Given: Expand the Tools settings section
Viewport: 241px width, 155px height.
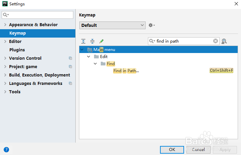Looking at the screenshot, I should [x=5, y=92].
